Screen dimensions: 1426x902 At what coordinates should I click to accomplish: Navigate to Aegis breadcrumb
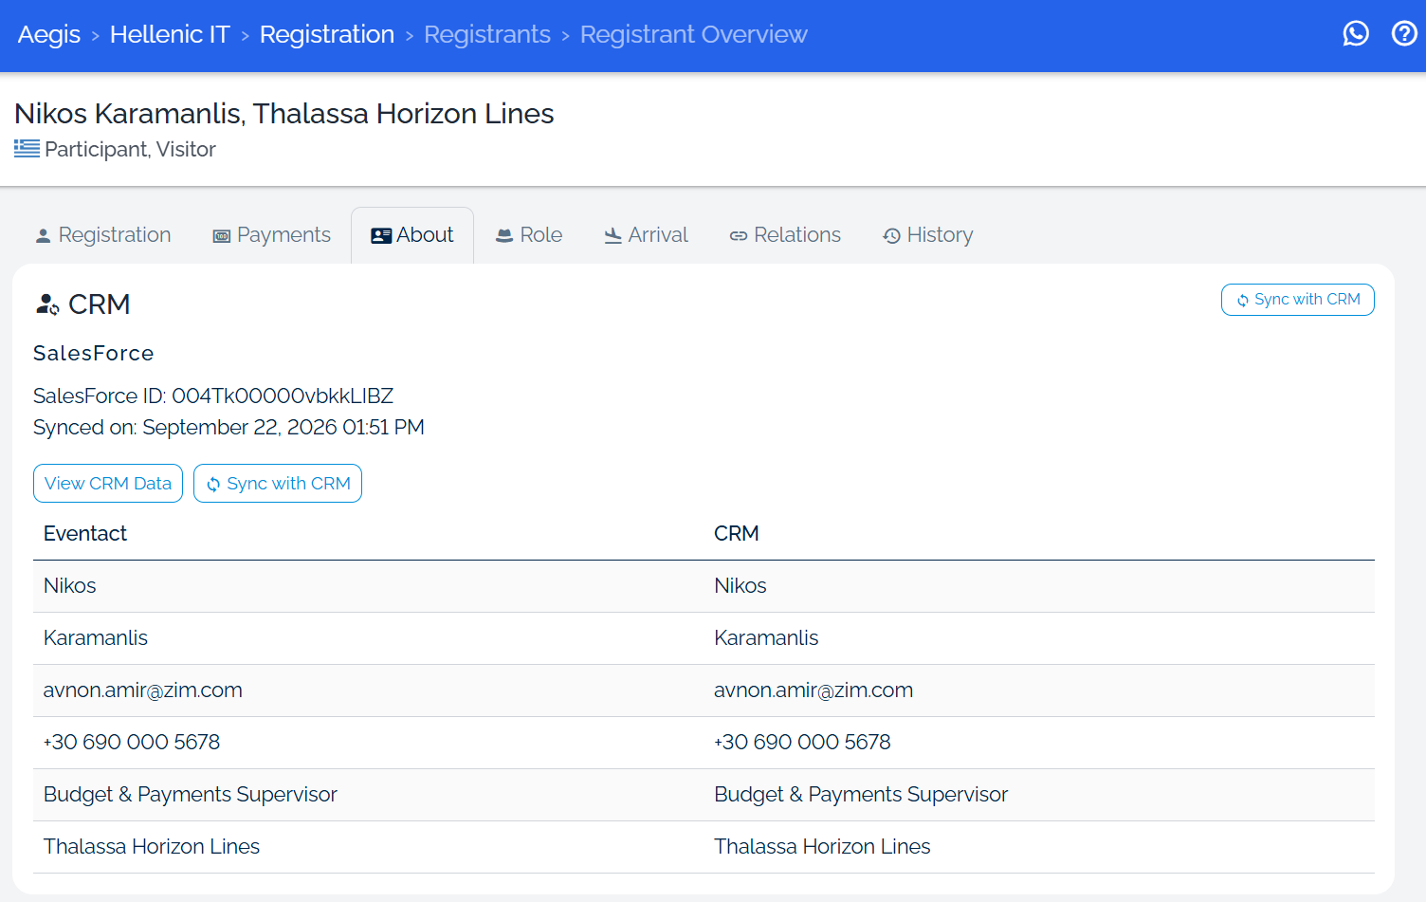(x=49, y=34)
